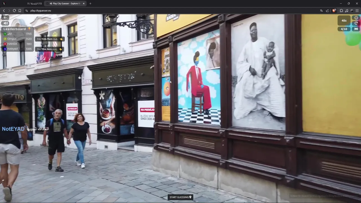Go back with the browser back arrow
Screen dimensions: 361x203
(4, 10)
